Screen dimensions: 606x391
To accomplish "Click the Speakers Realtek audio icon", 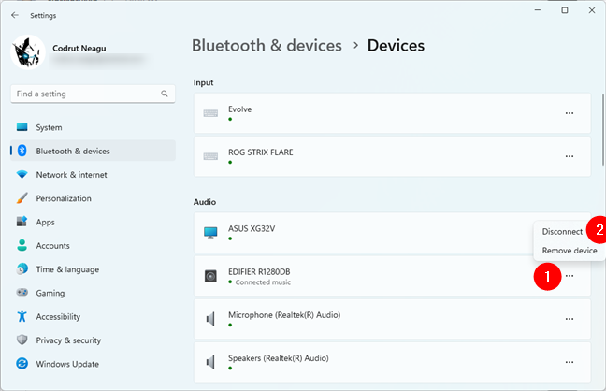I will pos(210,362).
